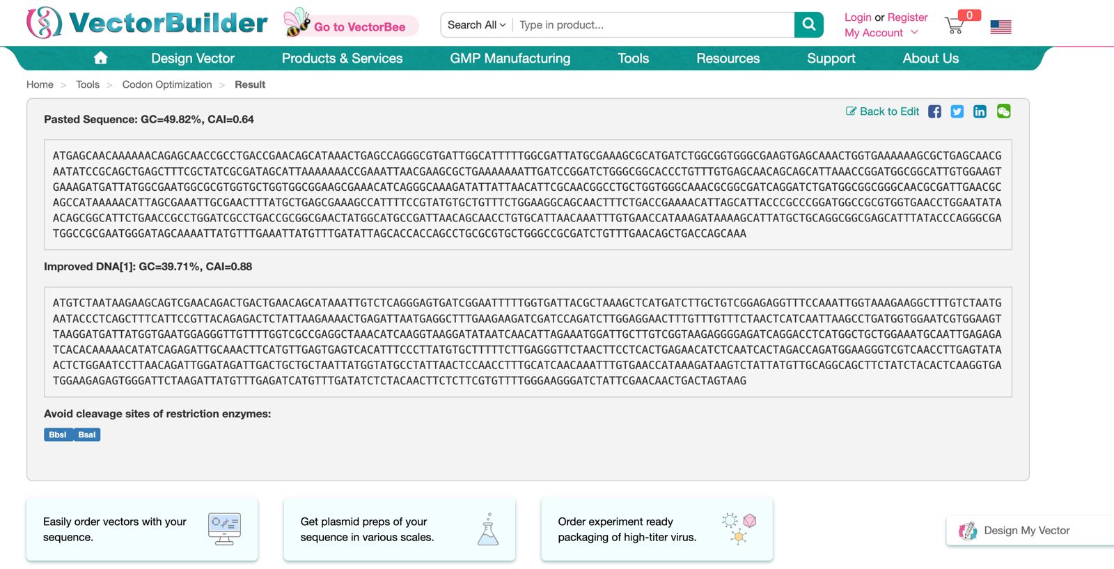Open the shopping cart
Screen dimensions: 1114x569
click(x=954, y=26)
